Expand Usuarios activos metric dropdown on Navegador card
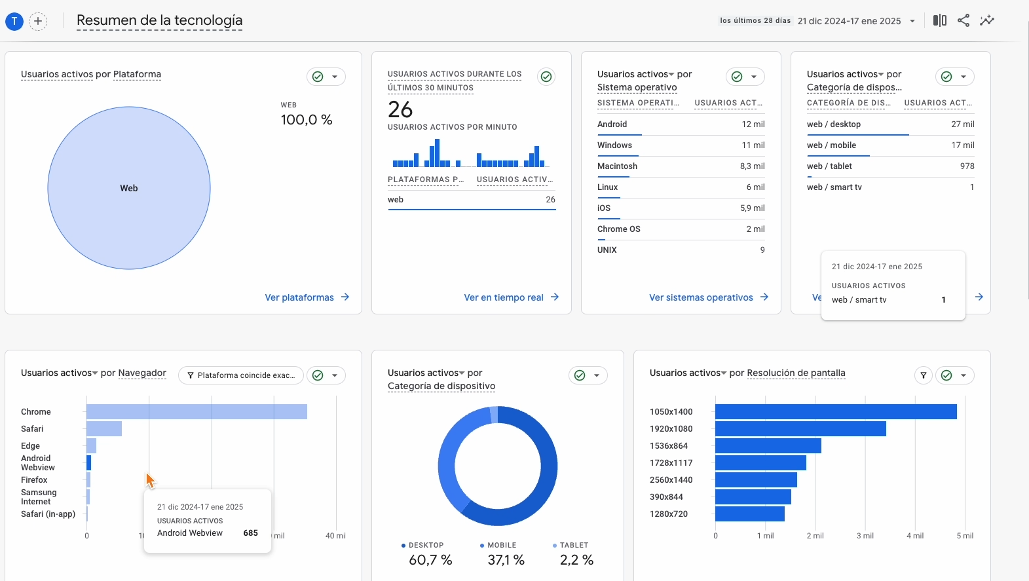Image resolution: width=1029 pixels, height=581 pixels. coord(95,373)
